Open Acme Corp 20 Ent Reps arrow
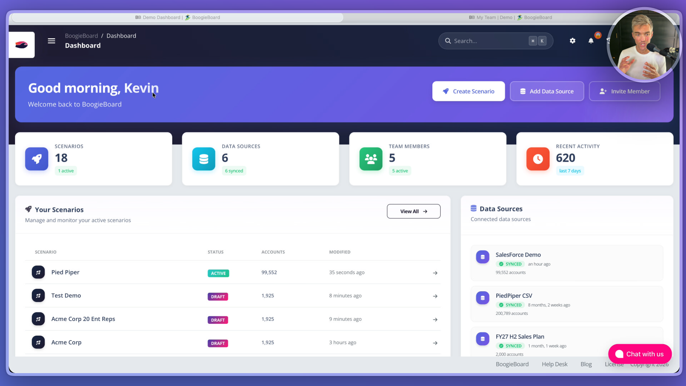 coord(435,320)
